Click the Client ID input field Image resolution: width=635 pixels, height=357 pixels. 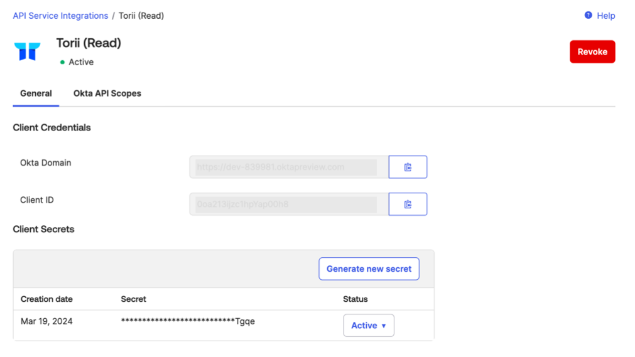tap(289, 204)
